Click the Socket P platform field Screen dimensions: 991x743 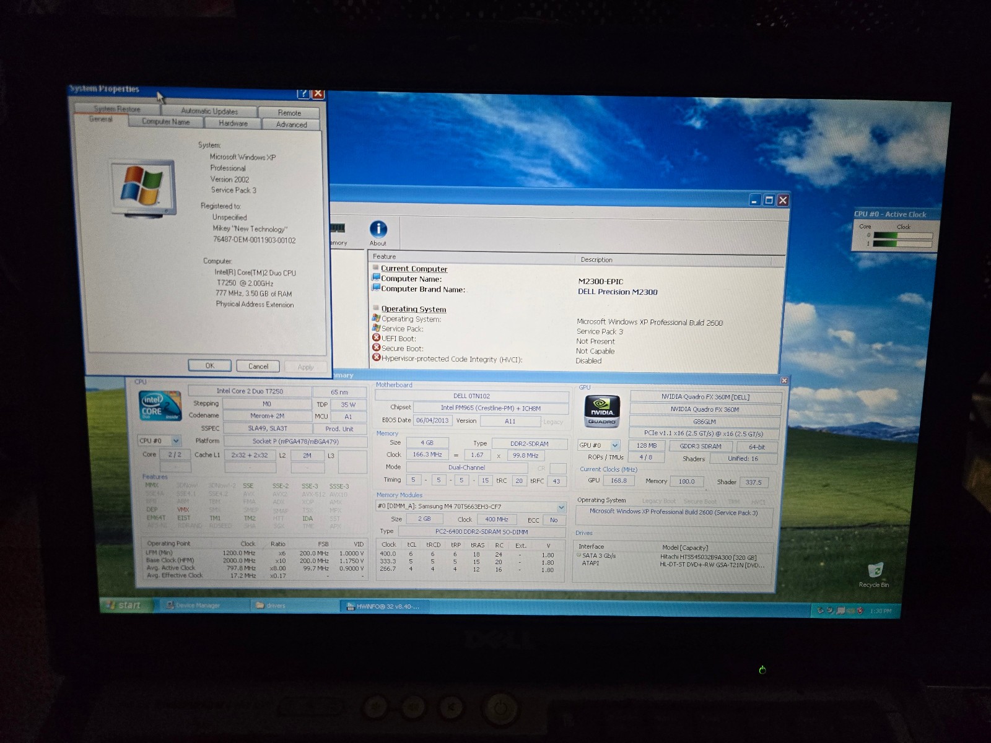click(x=295, y=441)
